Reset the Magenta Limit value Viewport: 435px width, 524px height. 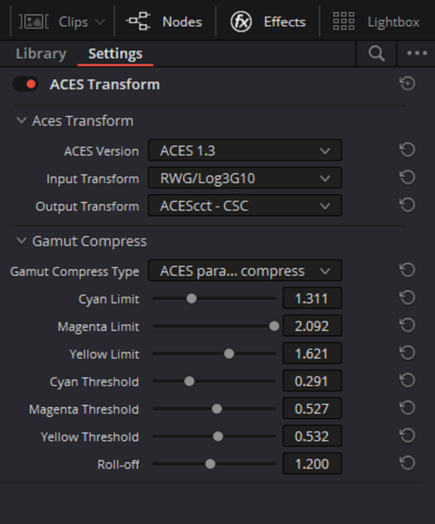[x=407, y=325]
